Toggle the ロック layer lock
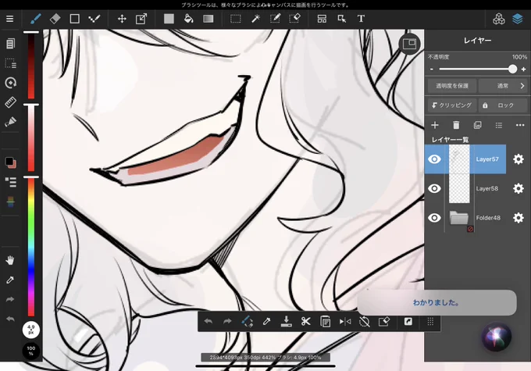The height and width of the screenshot is (371, 531). click(x=503, y=105)
